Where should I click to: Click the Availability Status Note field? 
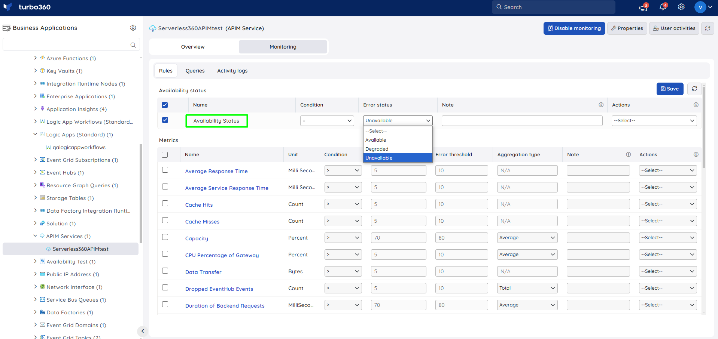click(x=522, y=121)
